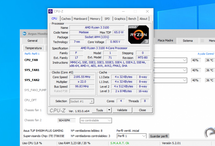Screen dimensions: 215x146
Task: Select the SPD tab
Action: 107,19
